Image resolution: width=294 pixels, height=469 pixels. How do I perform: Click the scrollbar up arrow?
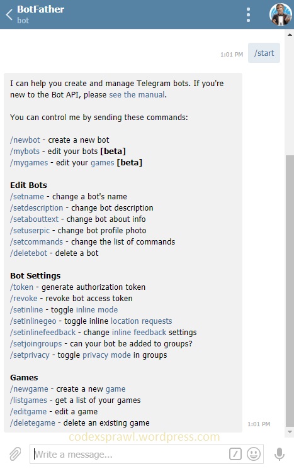tap(290, 35)
